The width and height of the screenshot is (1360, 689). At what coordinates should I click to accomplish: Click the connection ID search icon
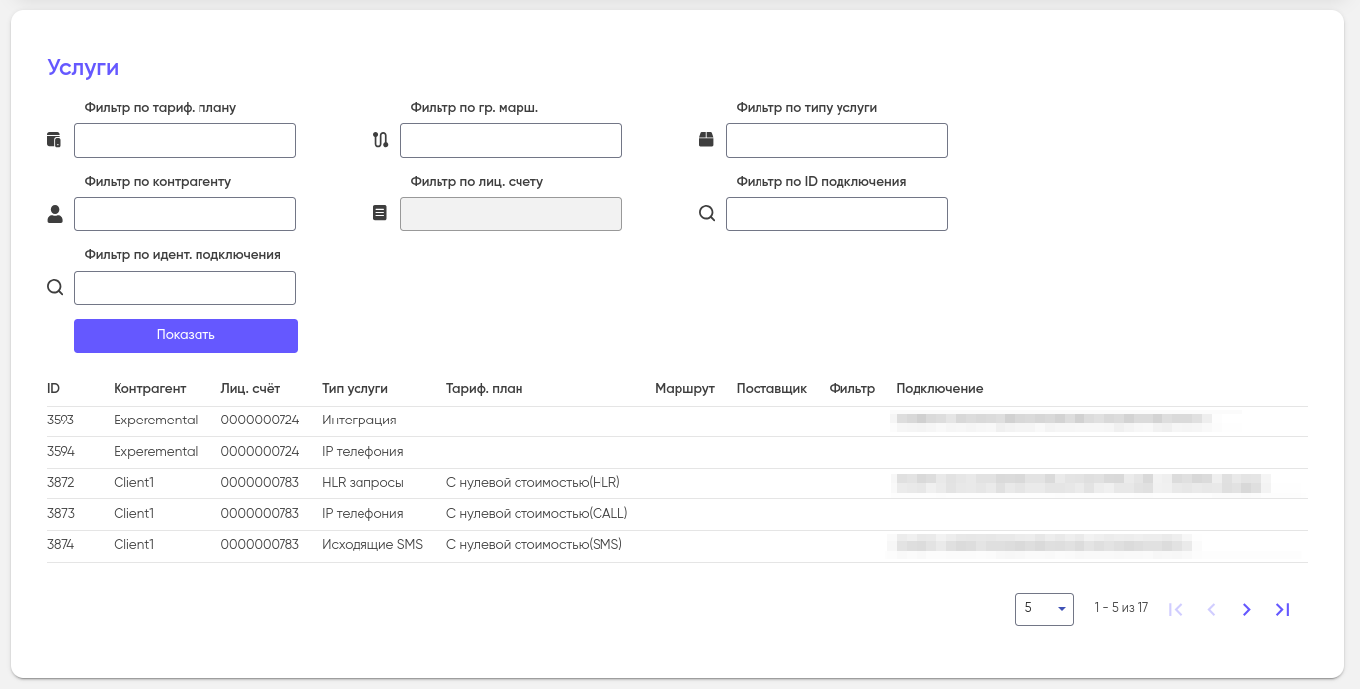(x=706, y=213)
